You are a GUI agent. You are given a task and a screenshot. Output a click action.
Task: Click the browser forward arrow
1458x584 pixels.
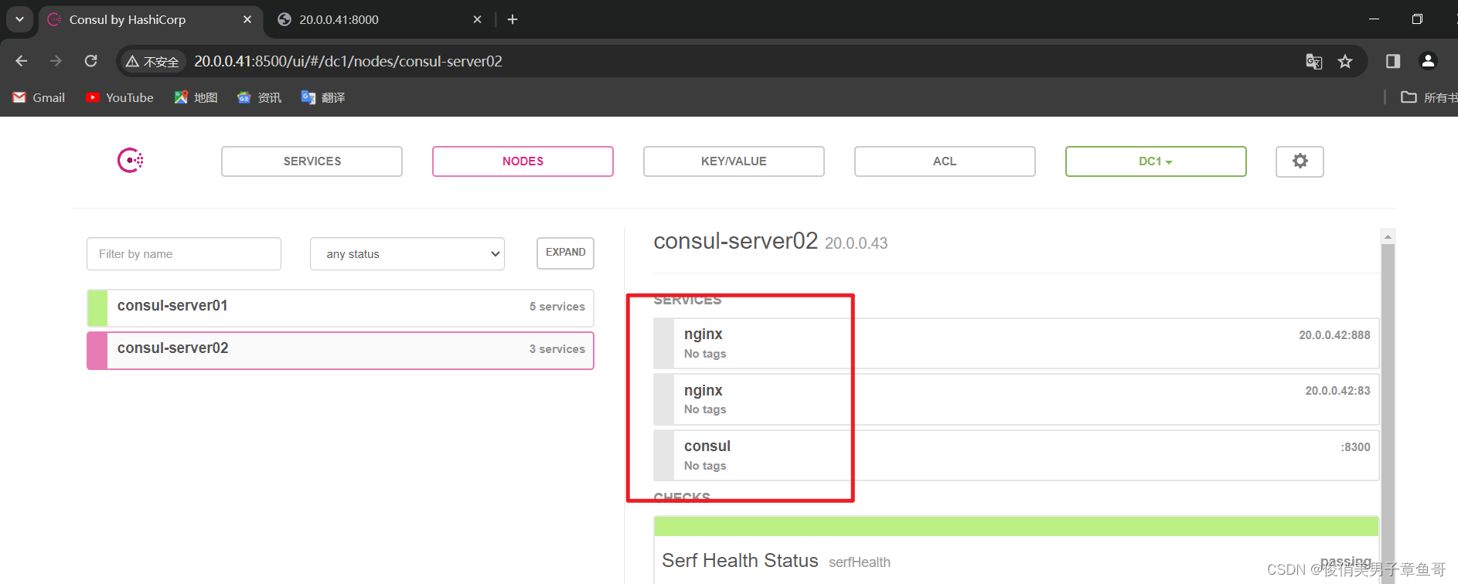56,61
